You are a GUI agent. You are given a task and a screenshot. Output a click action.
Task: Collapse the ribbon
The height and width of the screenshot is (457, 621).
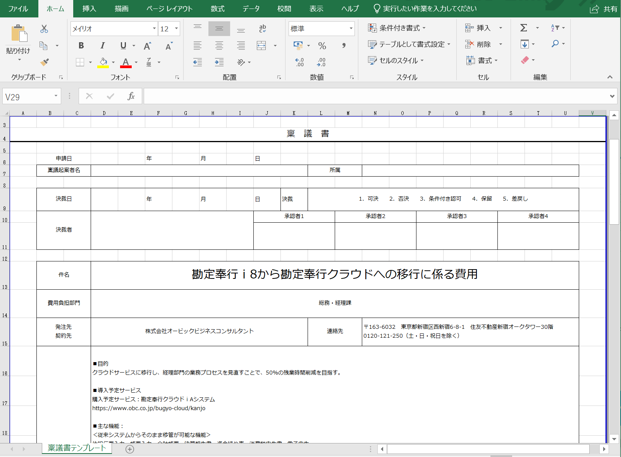(x=610, y=77)
